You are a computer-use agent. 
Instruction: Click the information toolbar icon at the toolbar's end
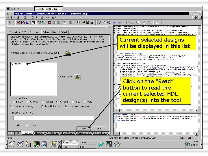click(x=158, y=23)
